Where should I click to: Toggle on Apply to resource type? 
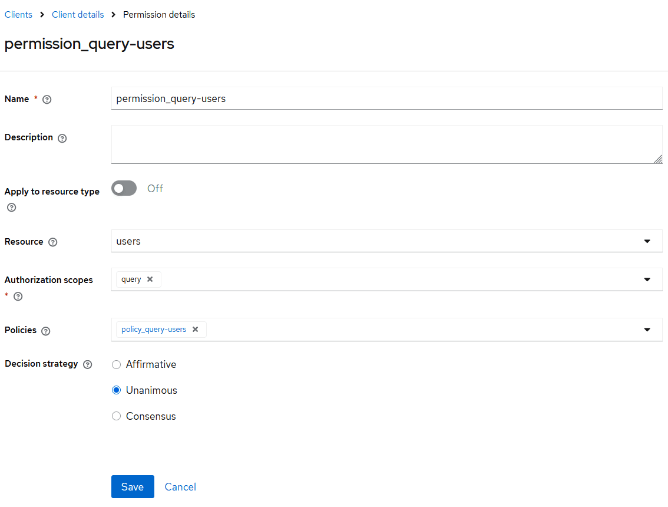[124, 188]
